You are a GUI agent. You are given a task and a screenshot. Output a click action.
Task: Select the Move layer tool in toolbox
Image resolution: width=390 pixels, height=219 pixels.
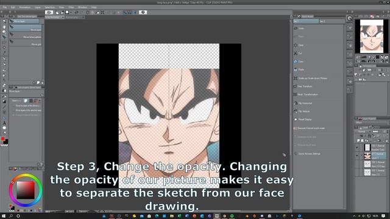tap(4, 37)
